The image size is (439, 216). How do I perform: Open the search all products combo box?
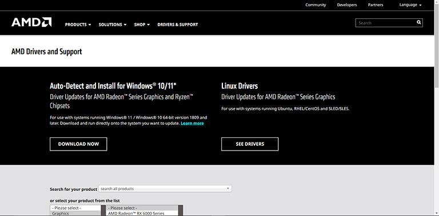tap(165, 189)
